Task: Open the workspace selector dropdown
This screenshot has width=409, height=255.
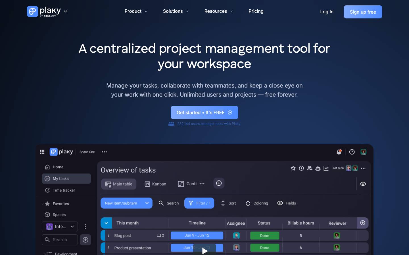Action: (60, 227)
